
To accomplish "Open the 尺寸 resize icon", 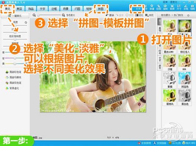I will pos(179,7).
